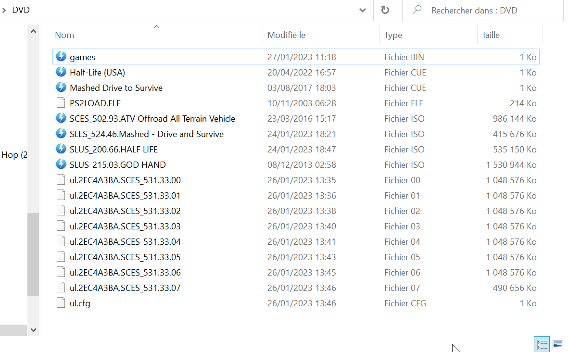Image resolution: width=568 pixels, height=352 pixels.
Task: Click the Fichier BIN type cell
Action: (404, 57)
